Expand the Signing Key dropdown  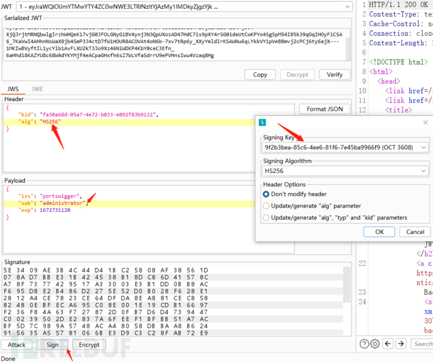tap(345, 148)
